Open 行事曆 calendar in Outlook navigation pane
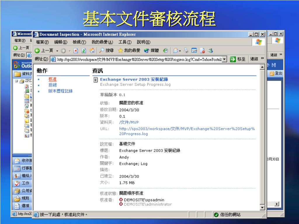Image resolution: width=299 pixels, height=224 pixels. (x=23, y=168)
